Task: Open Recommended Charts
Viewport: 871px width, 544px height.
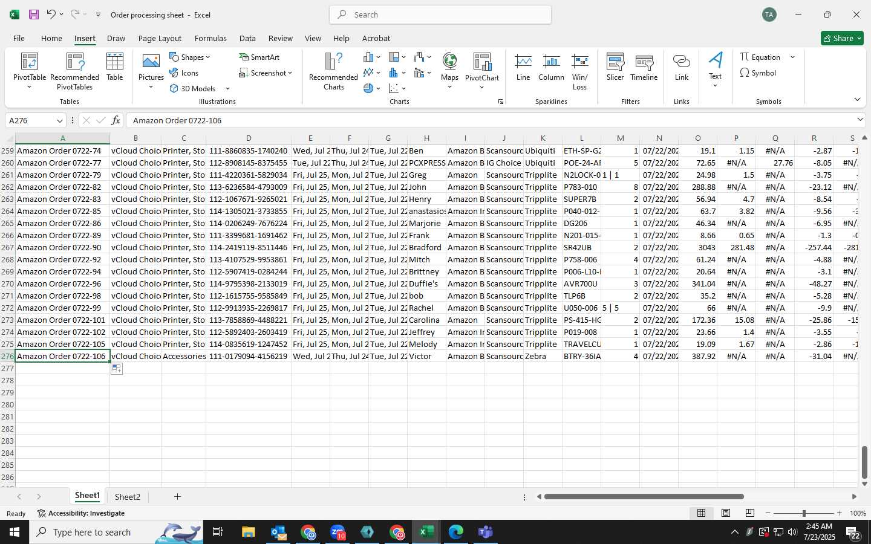Action: [x=333, y=71]
